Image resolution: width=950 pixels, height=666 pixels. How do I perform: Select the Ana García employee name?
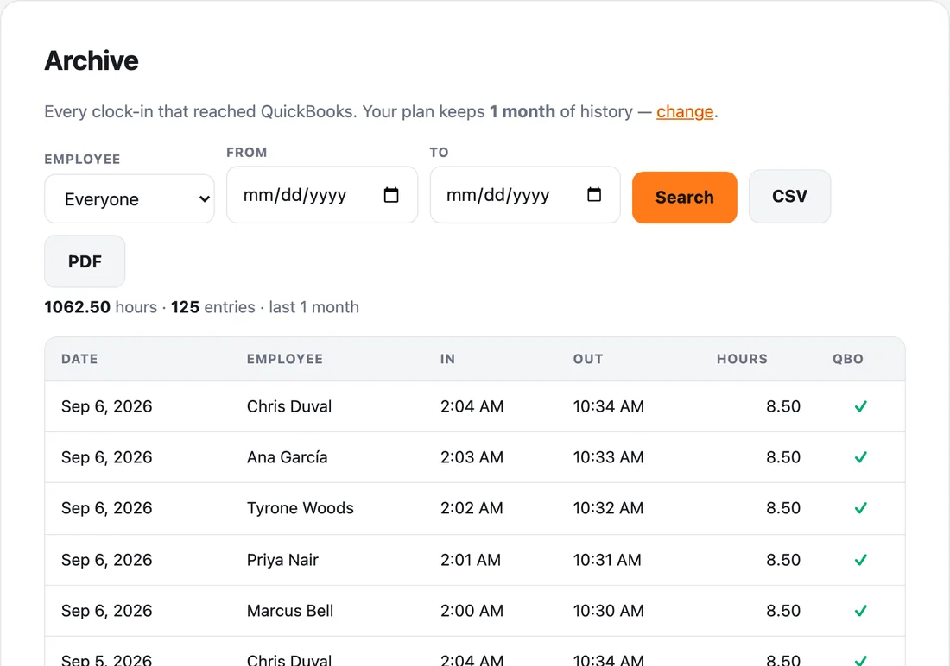(288, 457)
